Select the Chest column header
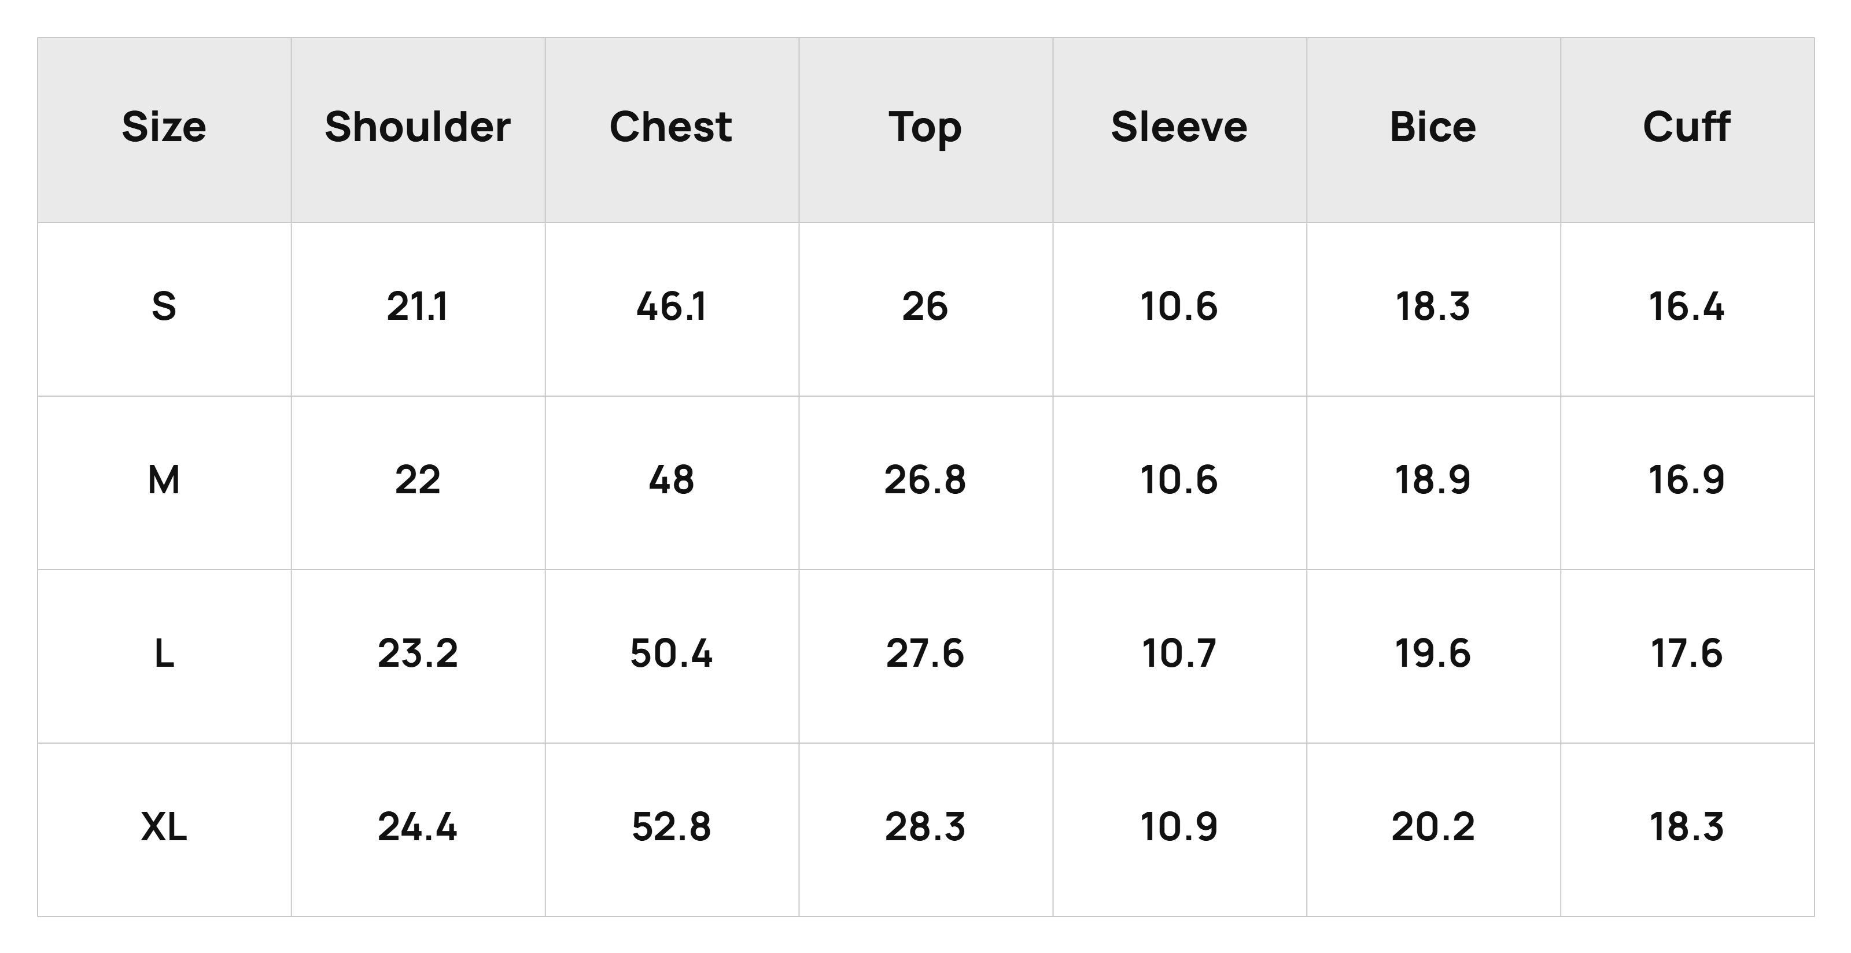 point(671,127)
